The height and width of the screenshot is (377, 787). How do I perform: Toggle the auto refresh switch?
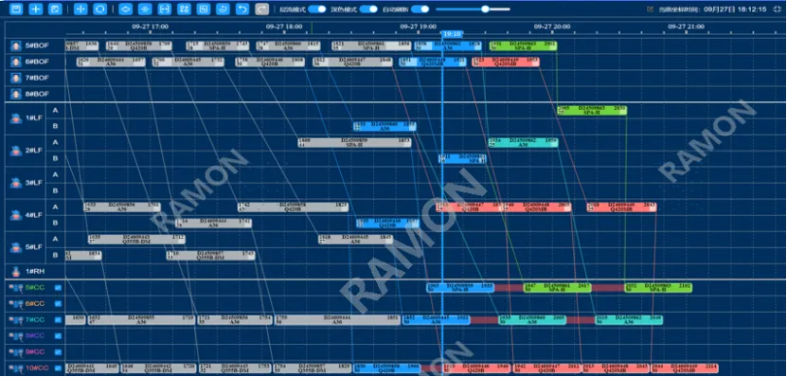pyautogui.click(x=420, y=9)
